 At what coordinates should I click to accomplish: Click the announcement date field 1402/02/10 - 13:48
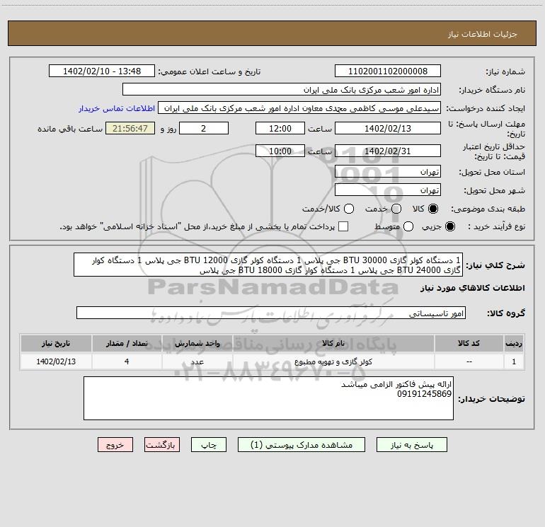click(x=102, y=71)
